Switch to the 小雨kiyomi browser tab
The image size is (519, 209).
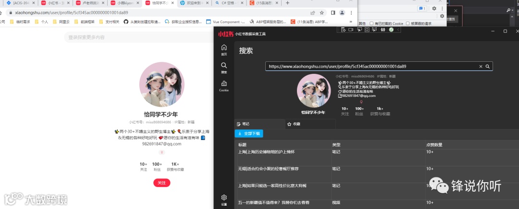pos(125,3)
